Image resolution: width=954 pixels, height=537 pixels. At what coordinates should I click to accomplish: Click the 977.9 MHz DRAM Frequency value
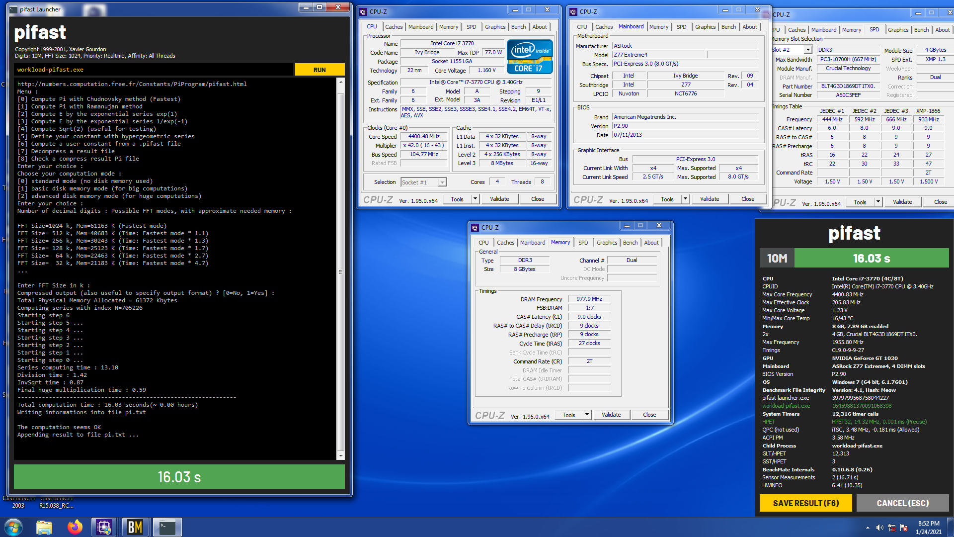pyautogui.click(x=589, y=299)
